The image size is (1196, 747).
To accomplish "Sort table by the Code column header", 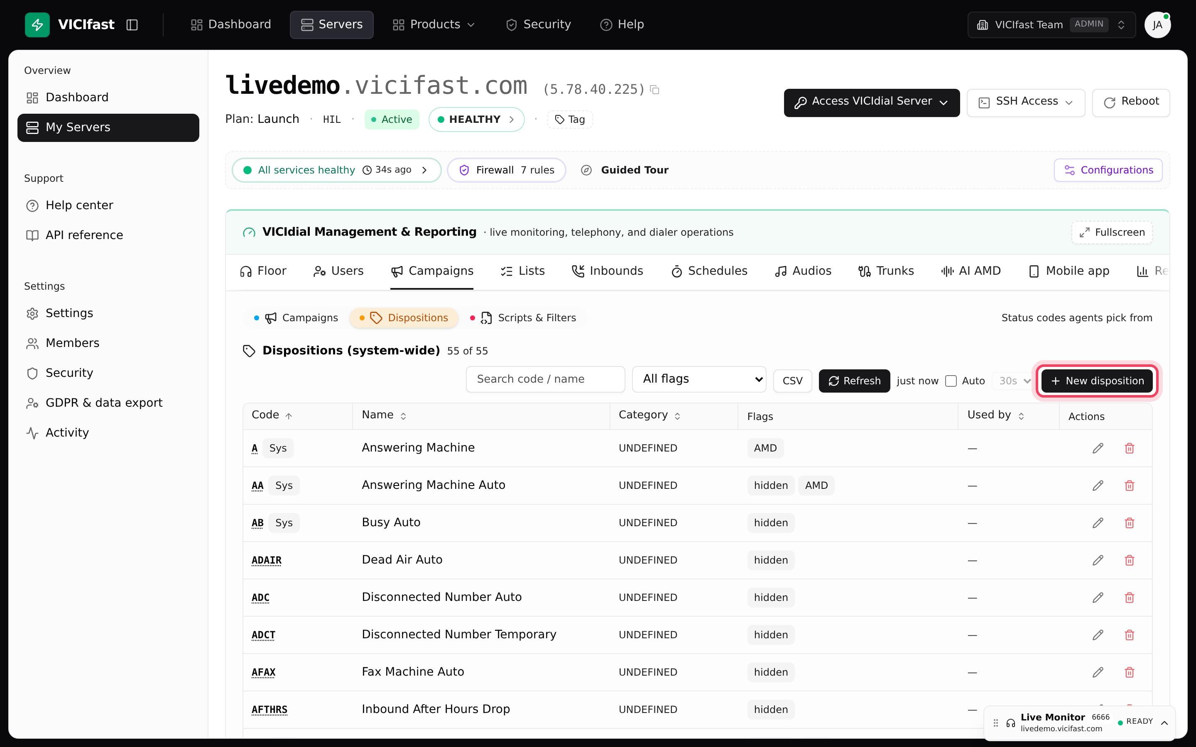I will [272, 415].
